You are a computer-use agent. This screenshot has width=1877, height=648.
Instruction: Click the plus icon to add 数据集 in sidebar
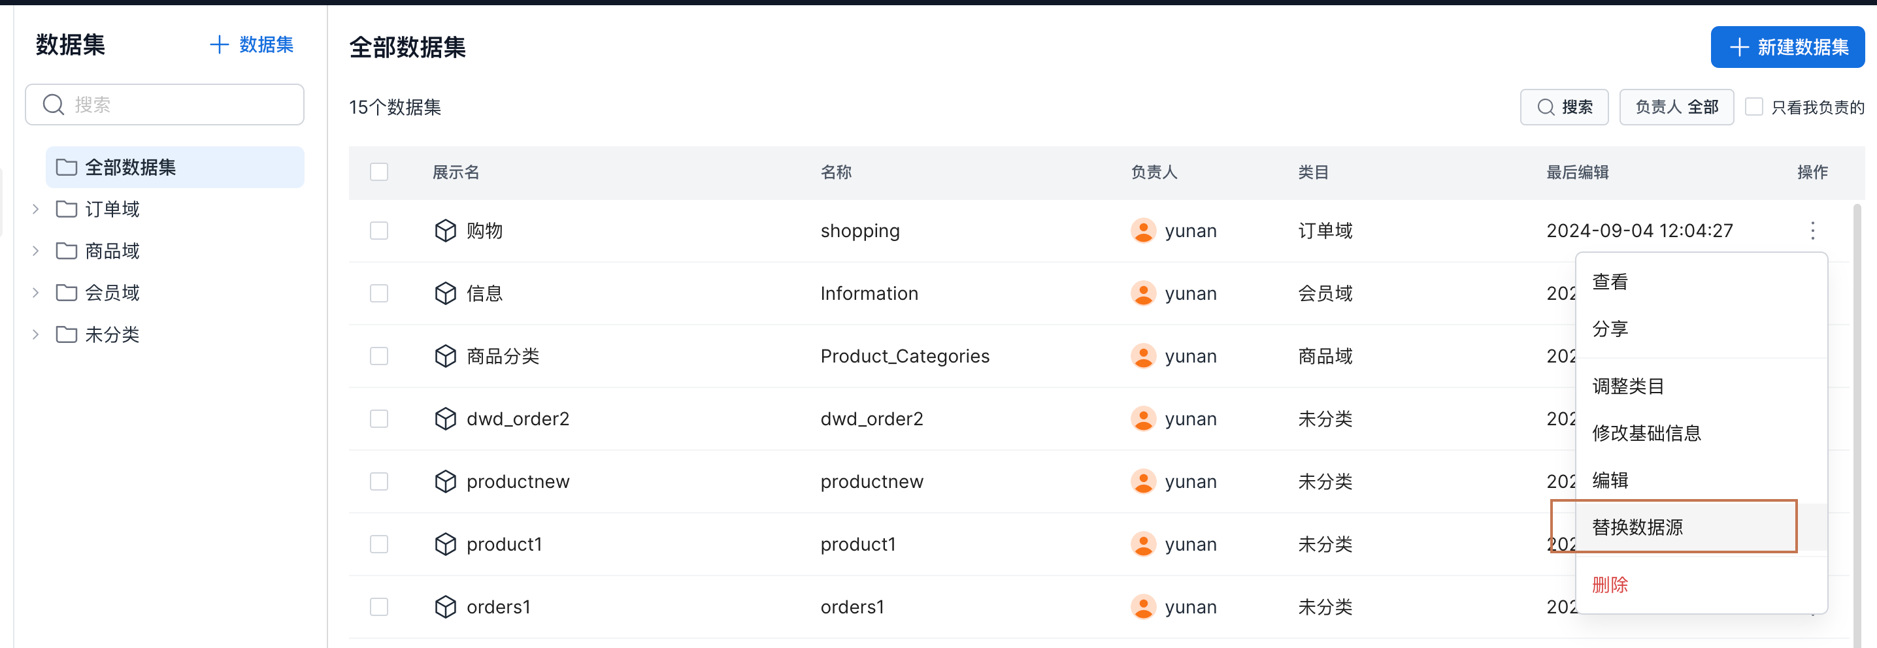pyautogui.click(x=218, y=45)
